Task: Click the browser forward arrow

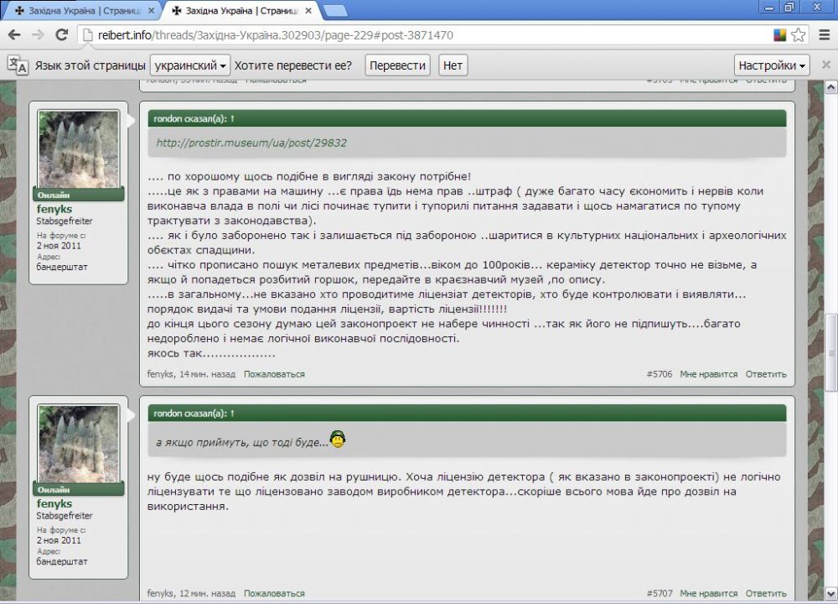Action: (x=38, y=35)
